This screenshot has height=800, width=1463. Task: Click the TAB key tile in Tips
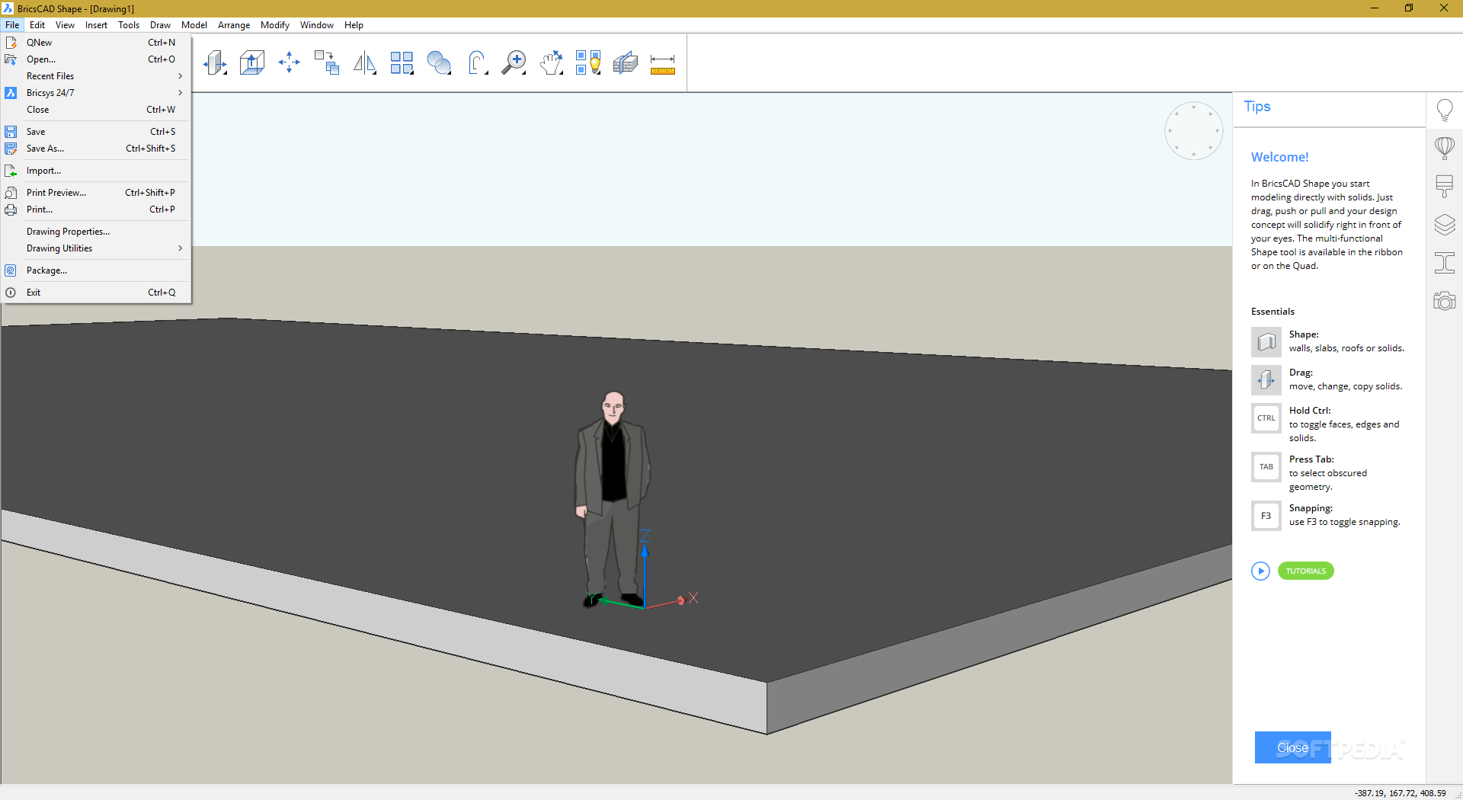1266,467
